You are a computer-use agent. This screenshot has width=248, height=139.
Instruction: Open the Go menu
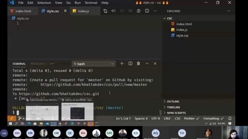click(68, 3)
